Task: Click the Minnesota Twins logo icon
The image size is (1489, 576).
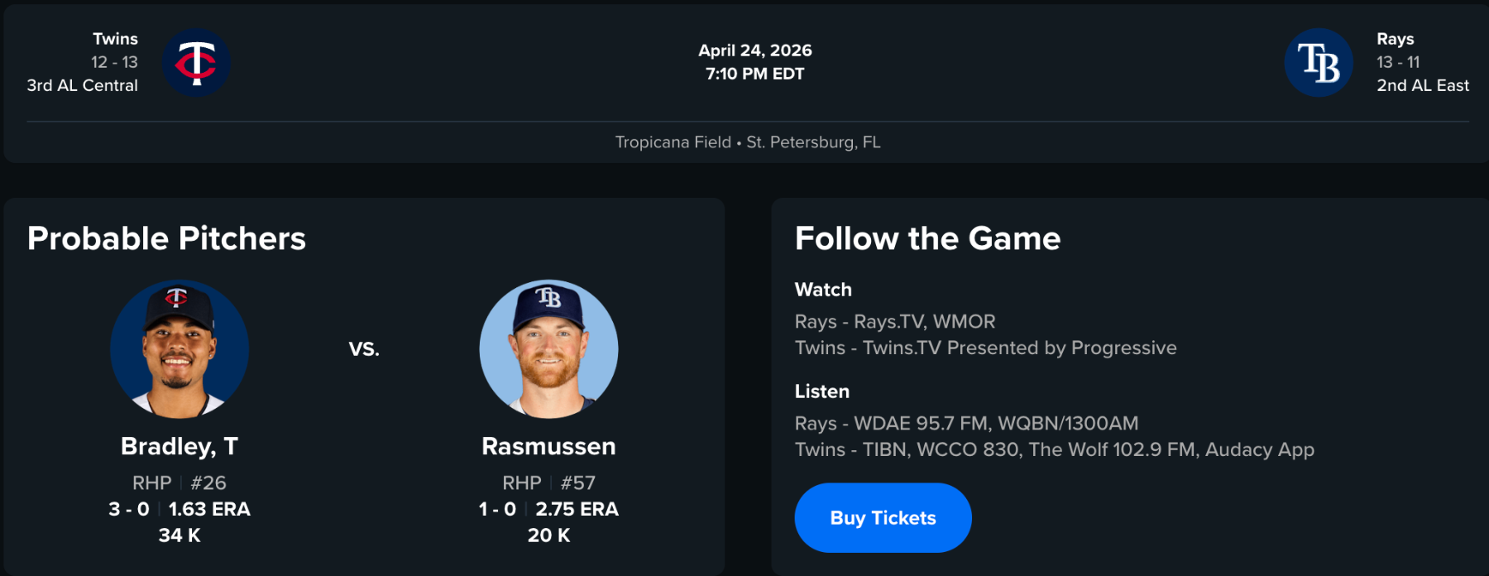Action: tap(196, 63)
